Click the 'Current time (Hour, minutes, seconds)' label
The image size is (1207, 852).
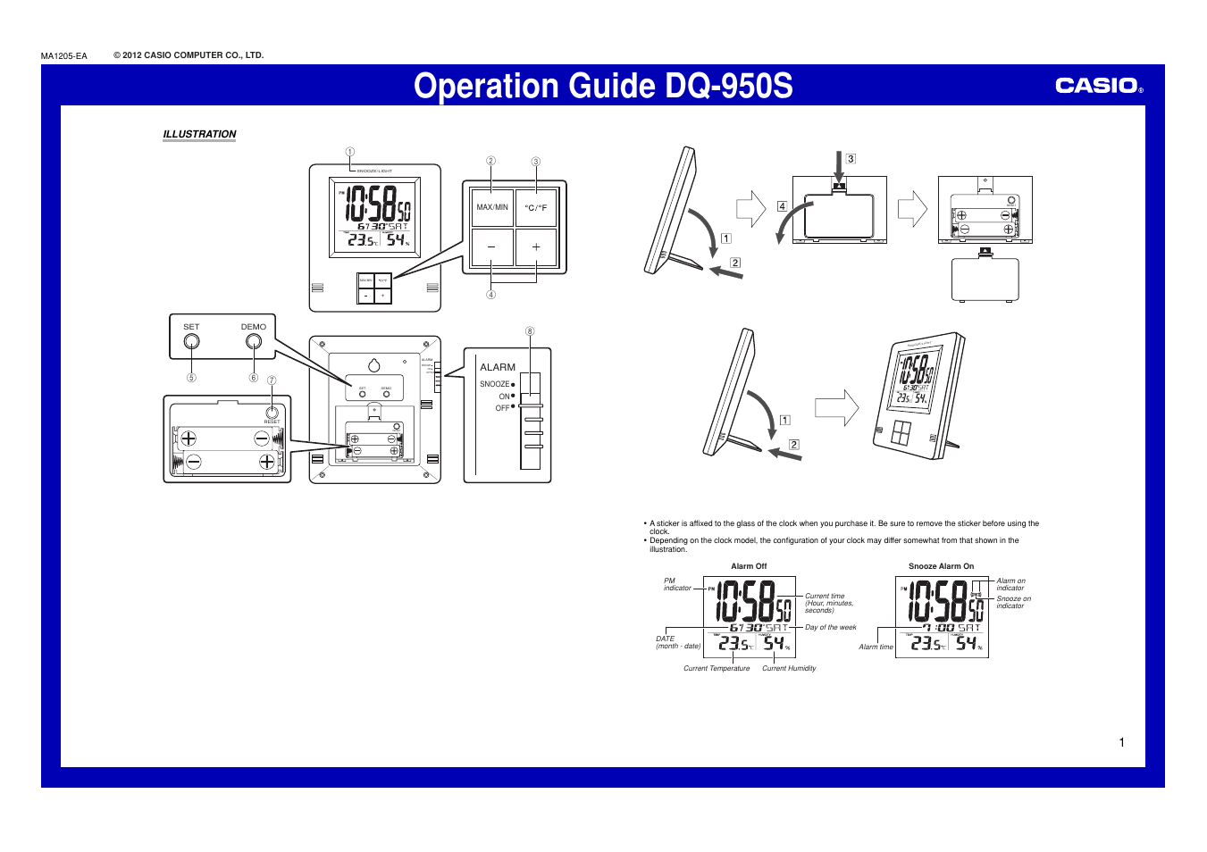point(829,603)
